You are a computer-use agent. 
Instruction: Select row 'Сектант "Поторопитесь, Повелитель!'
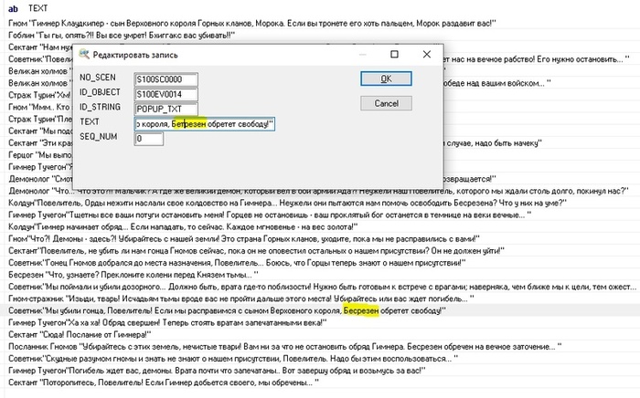(x=320, y=382)
